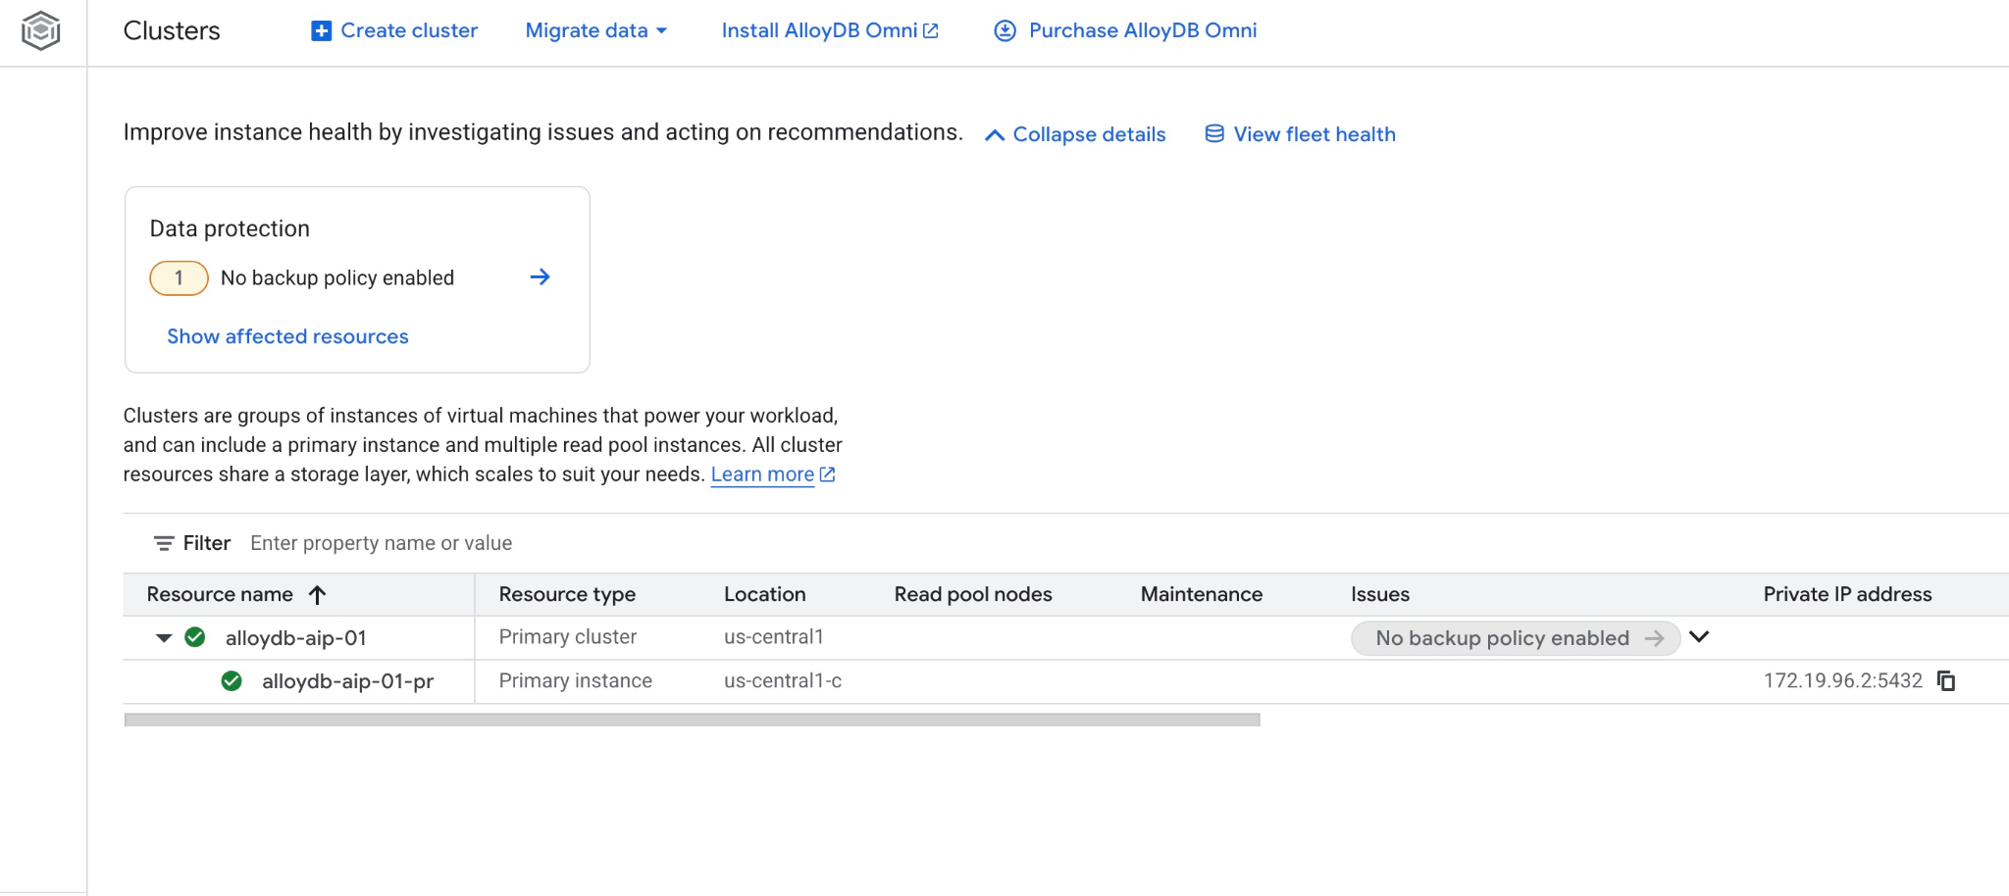Click the Purchase AlloyDB Omni download icon
This screenshot has height=896, width=2009.
(x=1004, y=31)
